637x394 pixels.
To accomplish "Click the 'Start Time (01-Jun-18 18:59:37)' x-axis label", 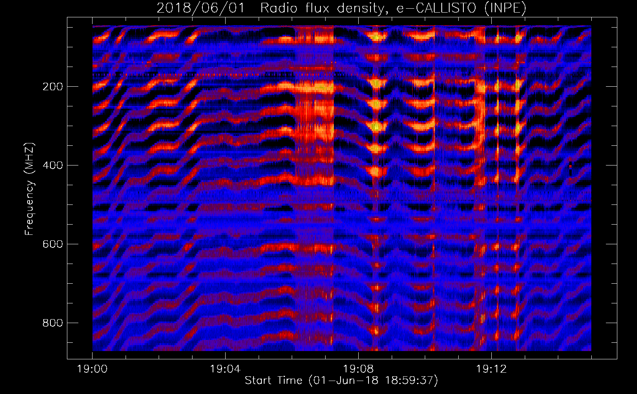I will pyautogui.click(x=341, y=381).
